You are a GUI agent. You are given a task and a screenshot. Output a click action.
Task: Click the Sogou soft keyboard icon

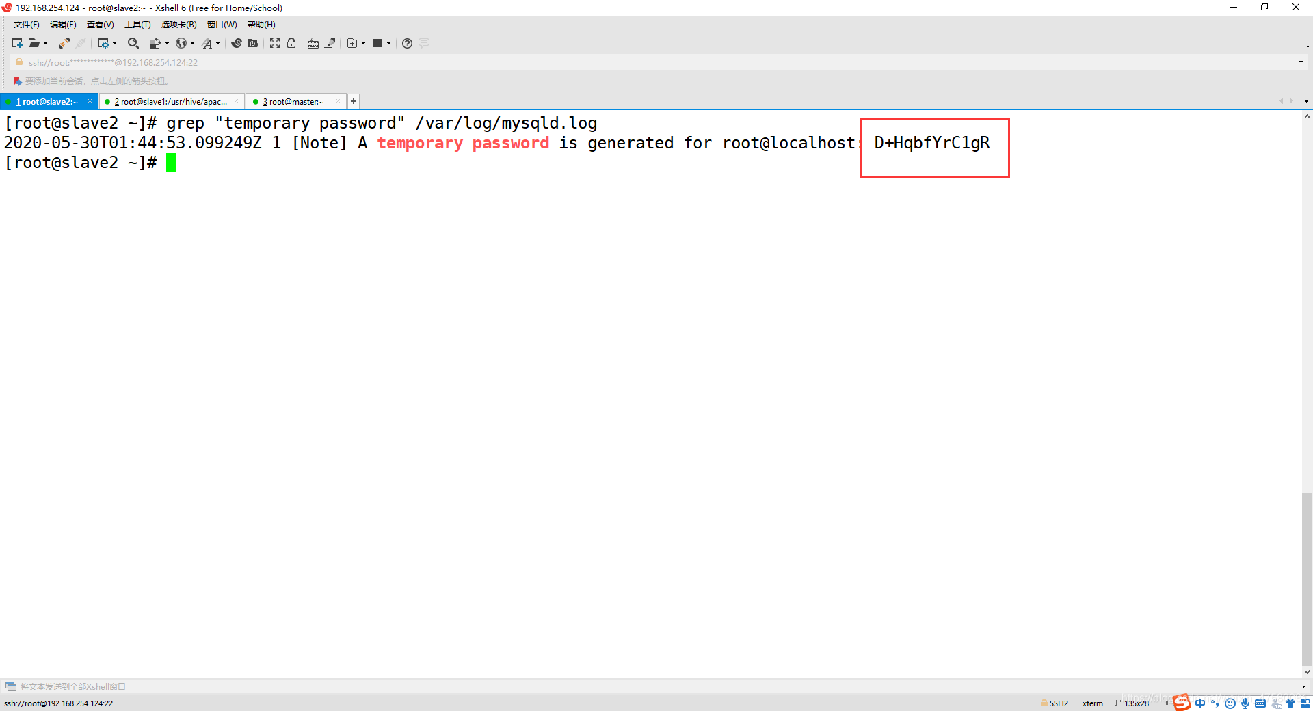(1260, 703)
